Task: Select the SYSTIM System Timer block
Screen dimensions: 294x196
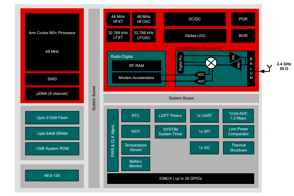Action: (171, 131)
